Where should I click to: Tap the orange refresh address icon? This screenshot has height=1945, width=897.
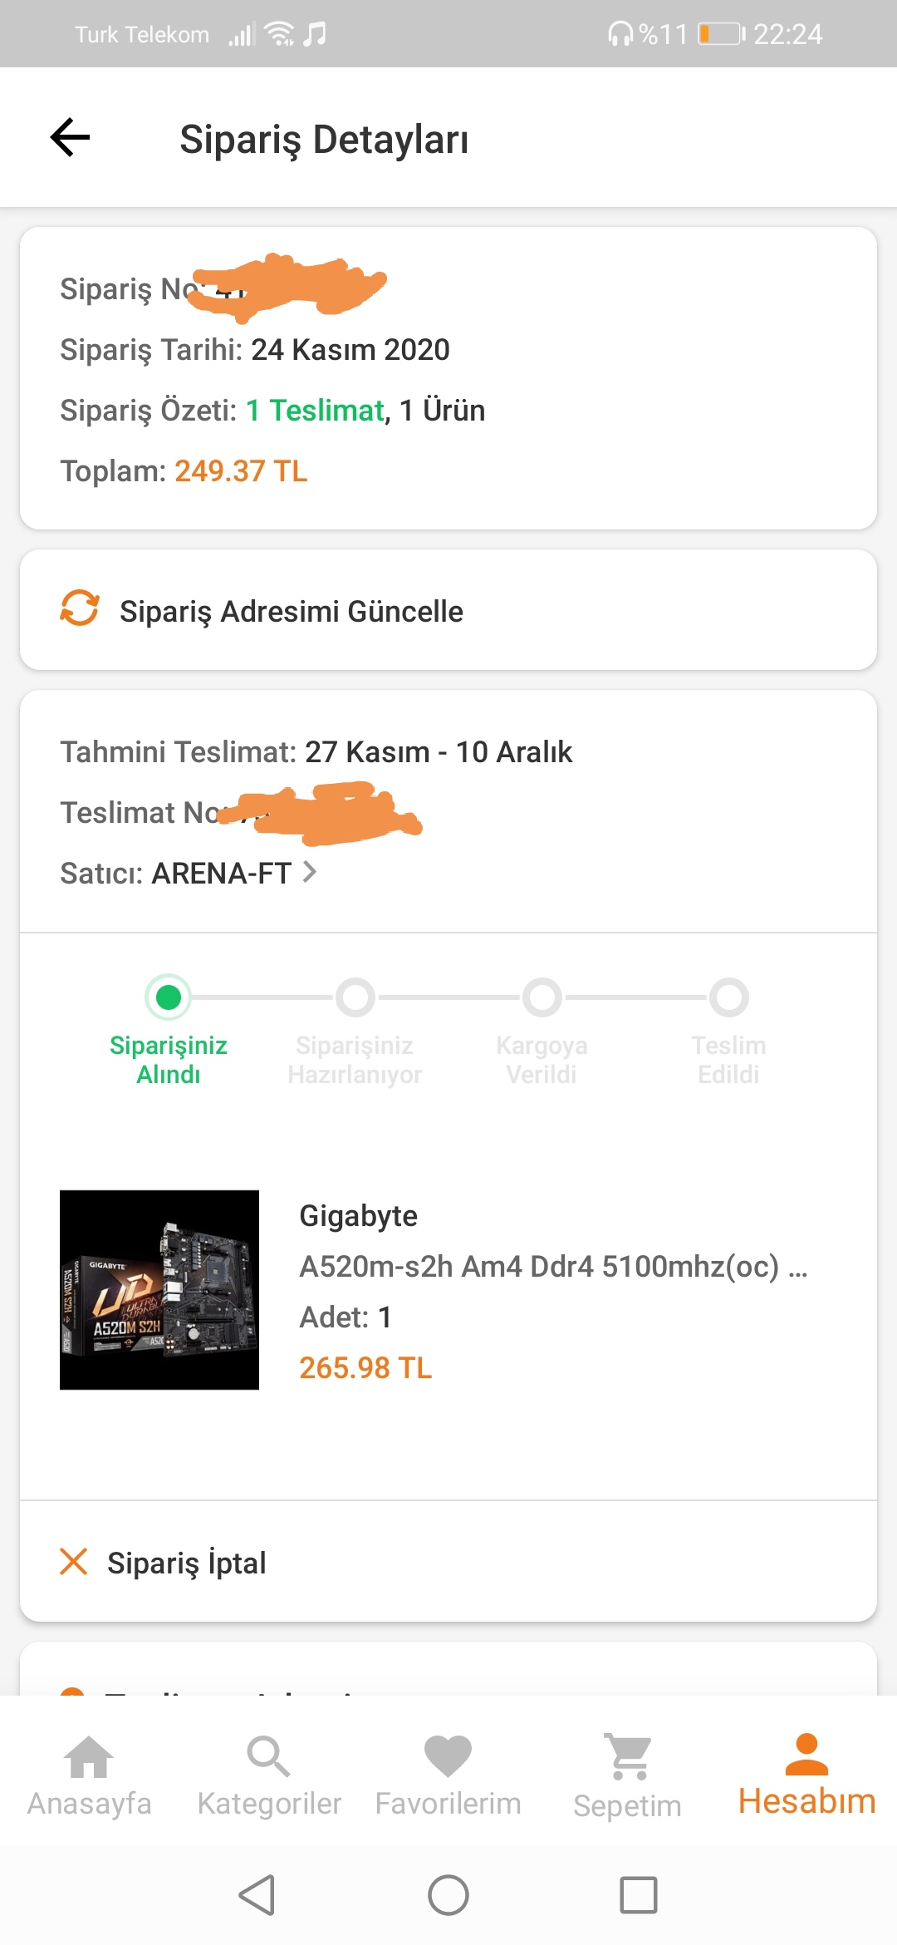click(x=80, y=608)
